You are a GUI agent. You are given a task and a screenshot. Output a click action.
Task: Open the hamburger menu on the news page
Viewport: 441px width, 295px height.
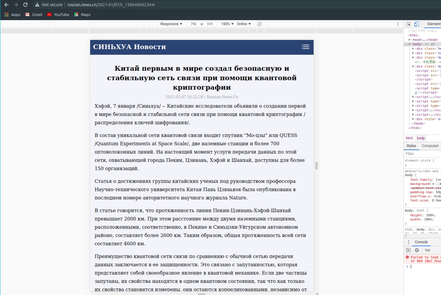305,47
